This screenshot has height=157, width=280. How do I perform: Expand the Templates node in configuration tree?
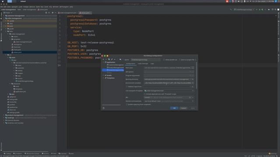103,78
